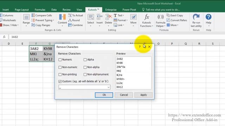The image size is (225, 126).
Task: Select cell containing LL2a;
Action: pos(36,59)
